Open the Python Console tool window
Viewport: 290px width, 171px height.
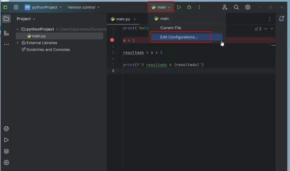pos(6,129)
